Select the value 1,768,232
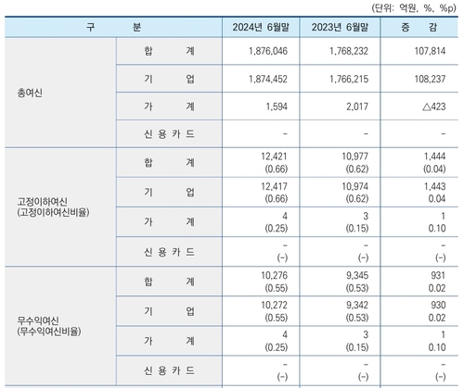The image size is (464, 388). pyautogui.click(x=349, y=51)
